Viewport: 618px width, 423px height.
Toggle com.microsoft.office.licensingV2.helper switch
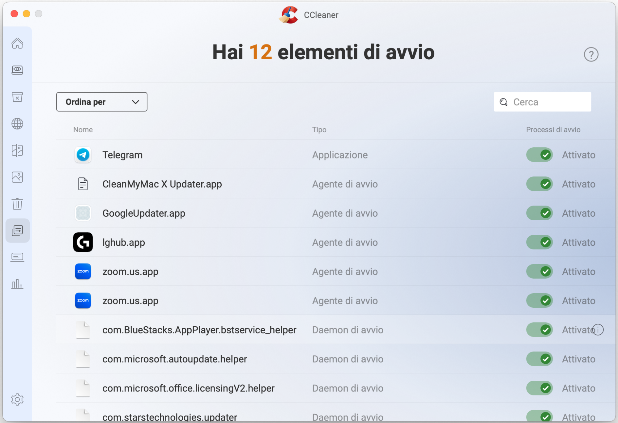click(x=539, y=388)
